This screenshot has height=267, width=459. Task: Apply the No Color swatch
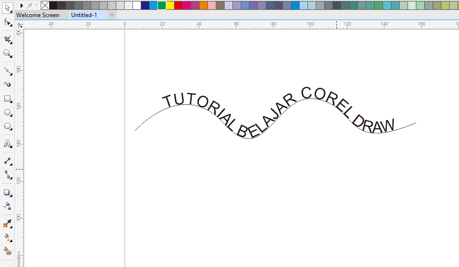[45, 5]
